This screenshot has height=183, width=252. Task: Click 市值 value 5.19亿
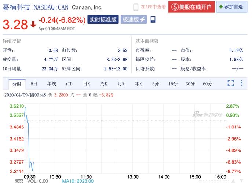[236, 51]
